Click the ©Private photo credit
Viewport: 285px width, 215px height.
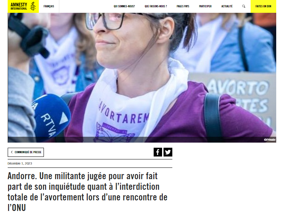point(270,140)
